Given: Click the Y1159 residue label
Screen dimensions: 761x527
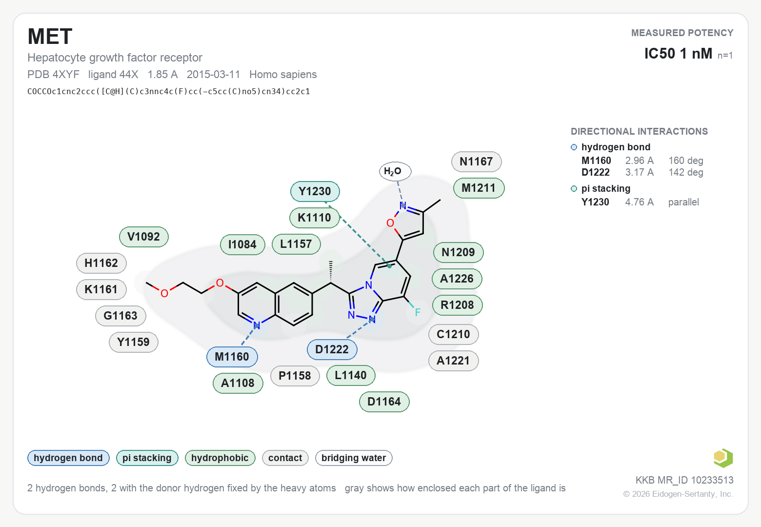Looking at the screenshot, I should coord(134,342).
